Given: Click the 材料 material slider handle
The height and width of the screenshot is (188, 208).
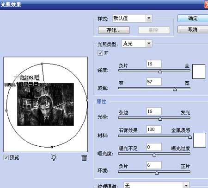Looking at the screenshot, I should click(190, 137).
